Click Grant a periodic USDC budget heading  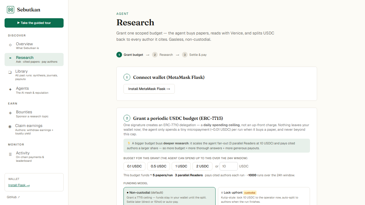(x=178, y=118)
